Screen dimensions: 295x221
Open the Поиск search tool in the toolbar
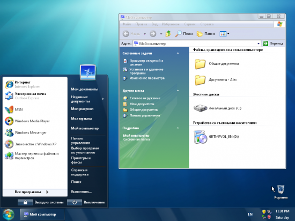click(184, 34)
